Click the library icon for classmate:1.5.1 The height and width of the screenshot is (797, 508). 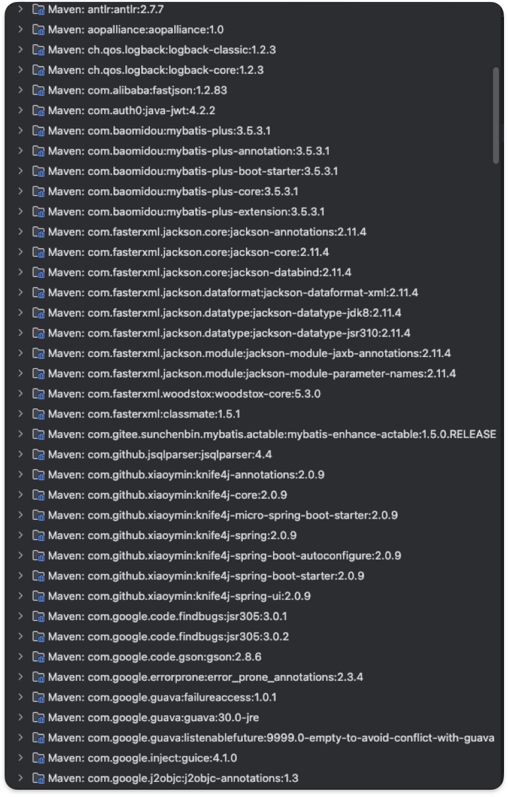(38, 414)
